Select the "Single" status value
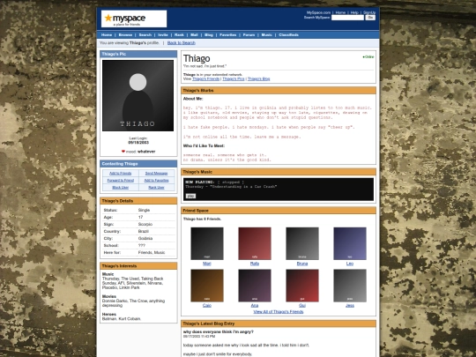Screen dimensions: 476x357 point(144,210)
